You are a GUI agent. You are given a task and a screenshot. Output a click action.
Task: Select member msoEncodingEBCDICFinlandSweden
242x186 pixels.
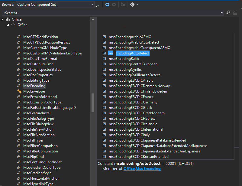click(x=138, y=91)
